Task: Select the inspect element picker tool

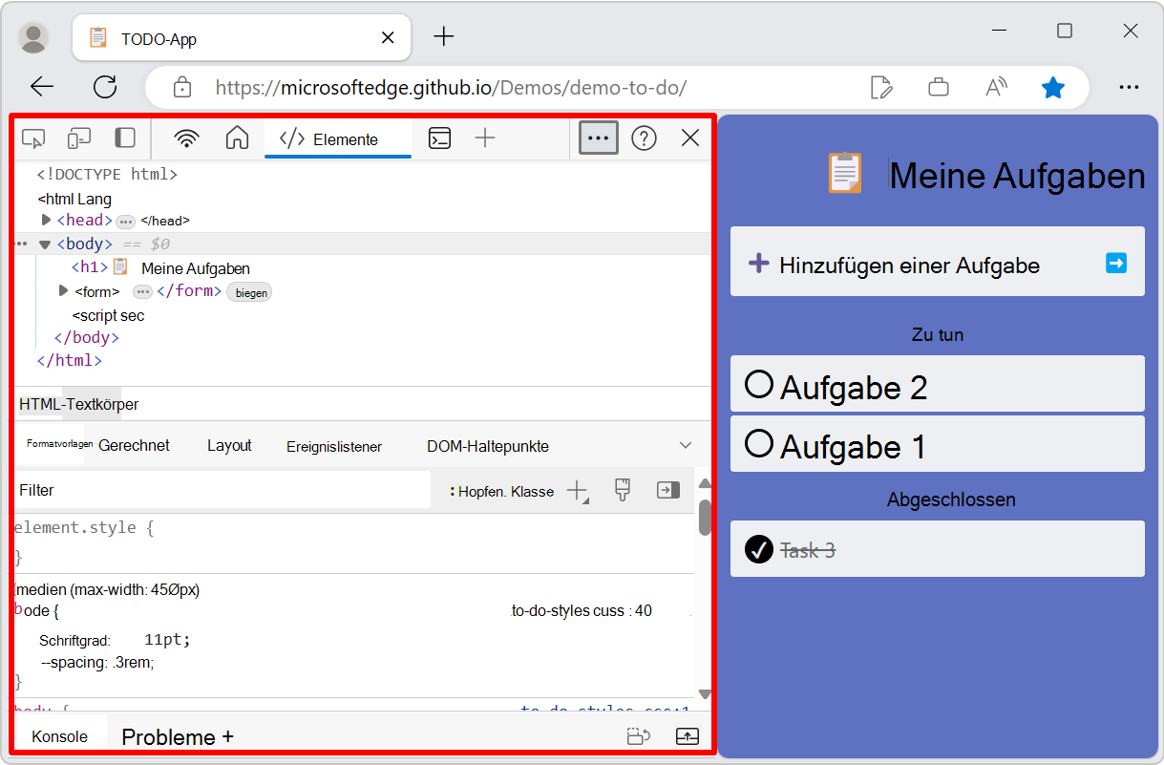Action: (x=33, y=138)
